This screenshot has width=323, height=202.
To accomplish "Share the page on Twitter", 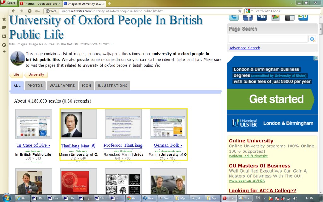I will point(234,18).
